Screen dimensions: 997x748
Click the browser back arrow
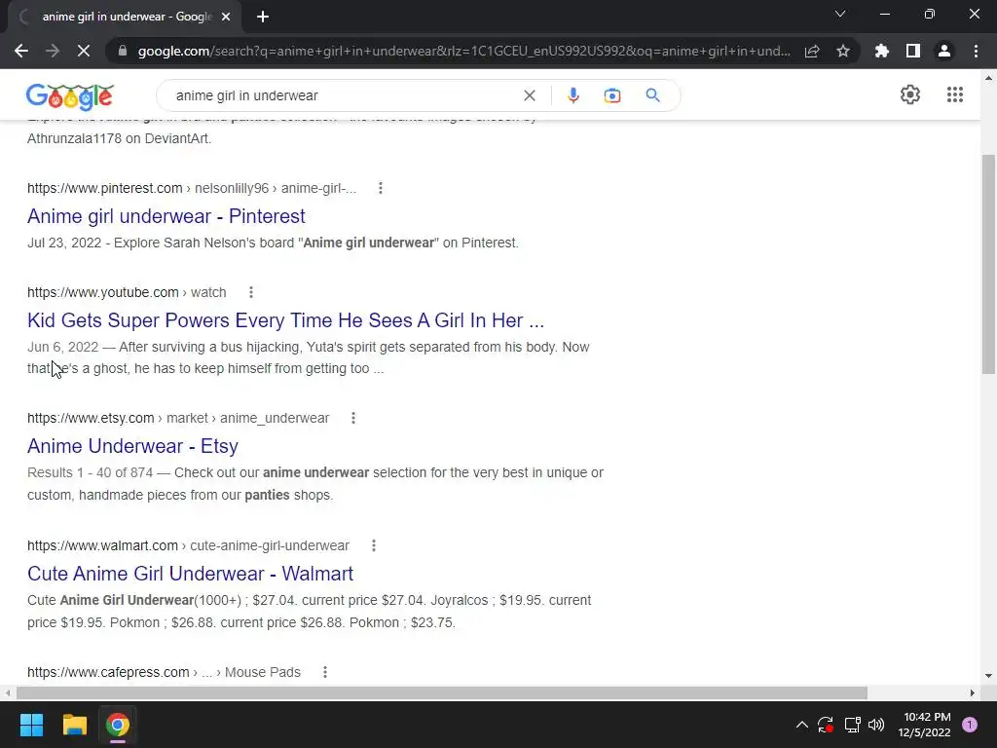pyautogui.click(x=21, y=51)
